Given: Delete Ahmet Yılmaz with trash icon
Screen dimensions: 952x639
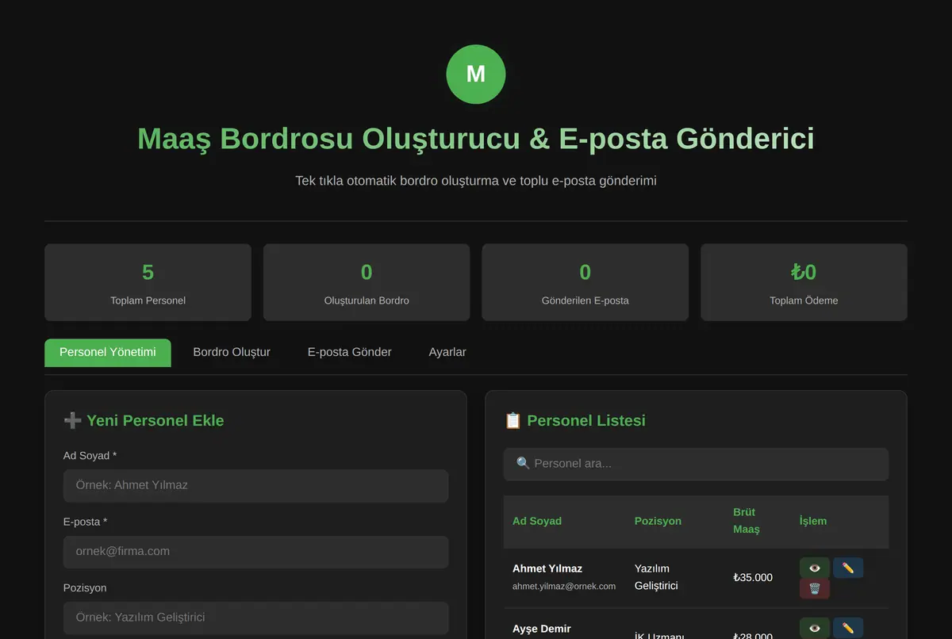Looking at the screenshot, I should (815, 588).
